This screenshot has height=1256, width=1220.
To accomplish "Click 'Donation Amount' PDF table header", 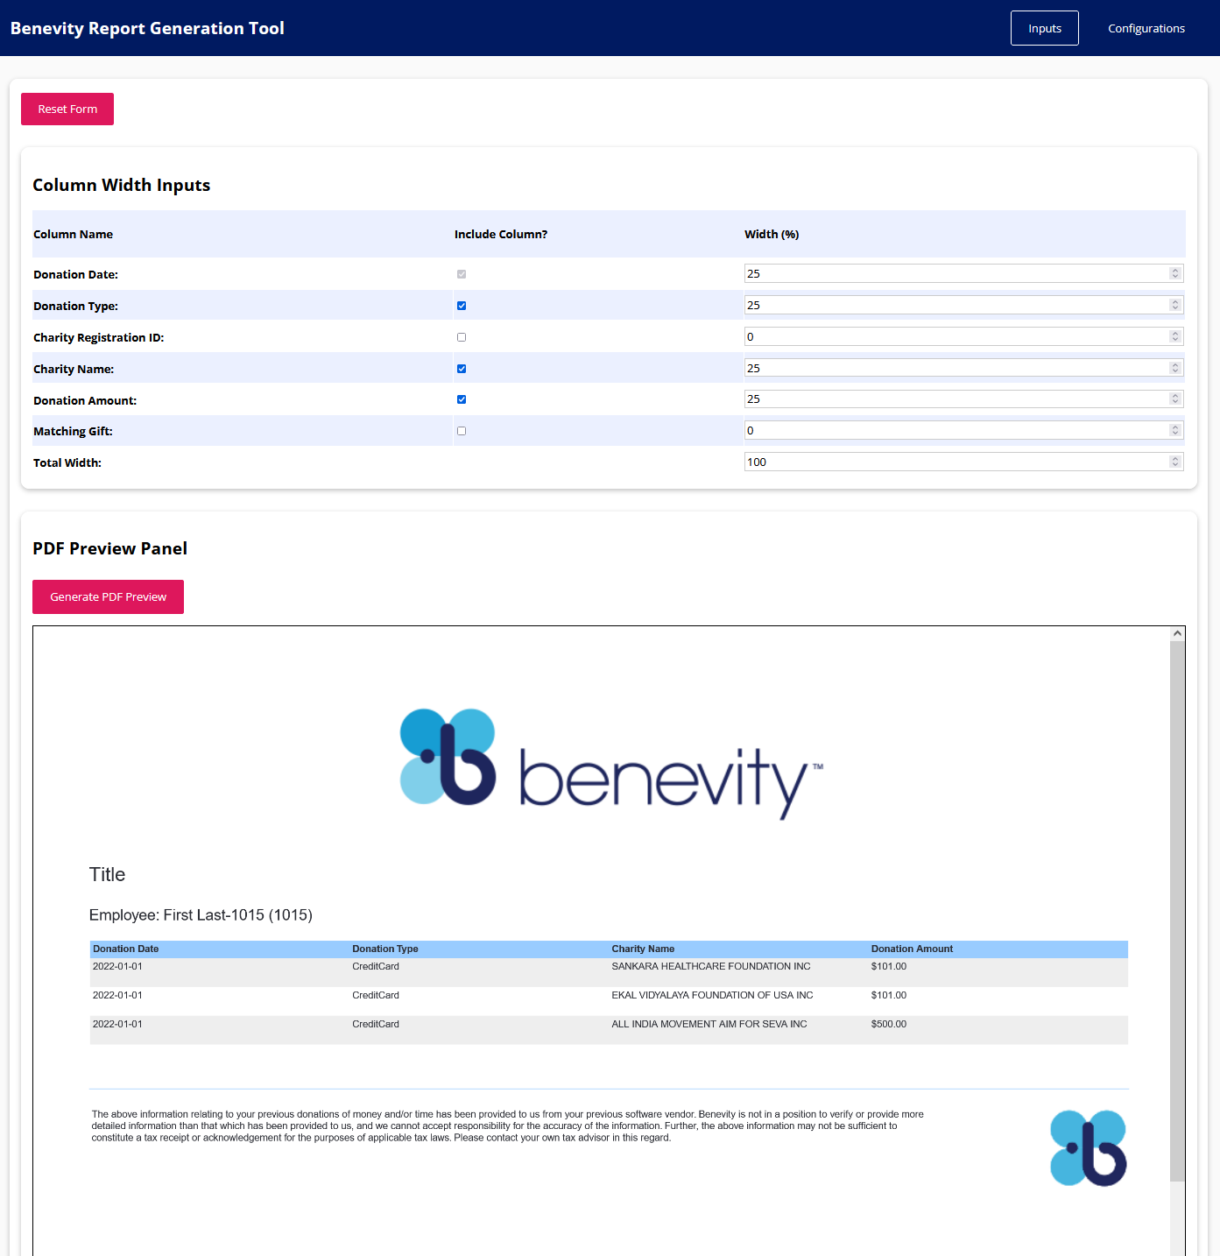I will click(912, 949).
